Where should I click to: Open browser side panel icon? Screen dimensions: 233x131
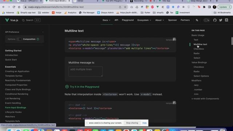[x=209, y=7]
